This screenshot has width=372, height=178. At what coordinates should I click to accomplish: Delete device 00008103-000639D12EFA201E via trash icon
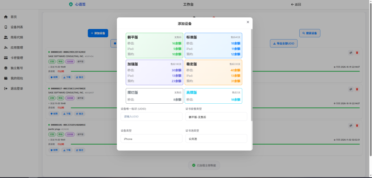pos(357,53)
